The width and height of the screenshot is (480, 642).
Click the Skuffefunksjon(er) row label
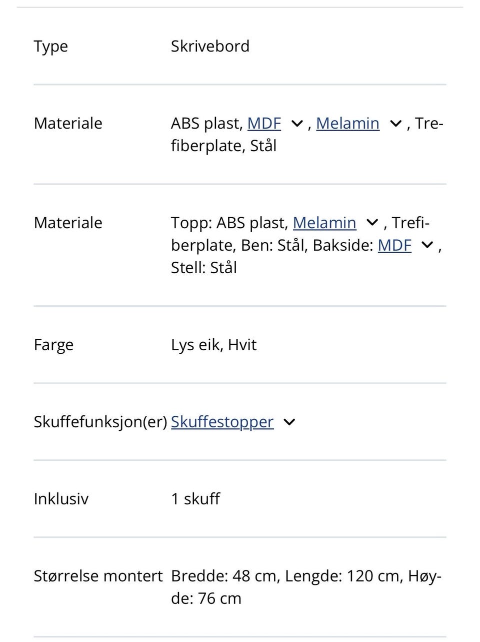pyautogui.click(x=100, y=422)
